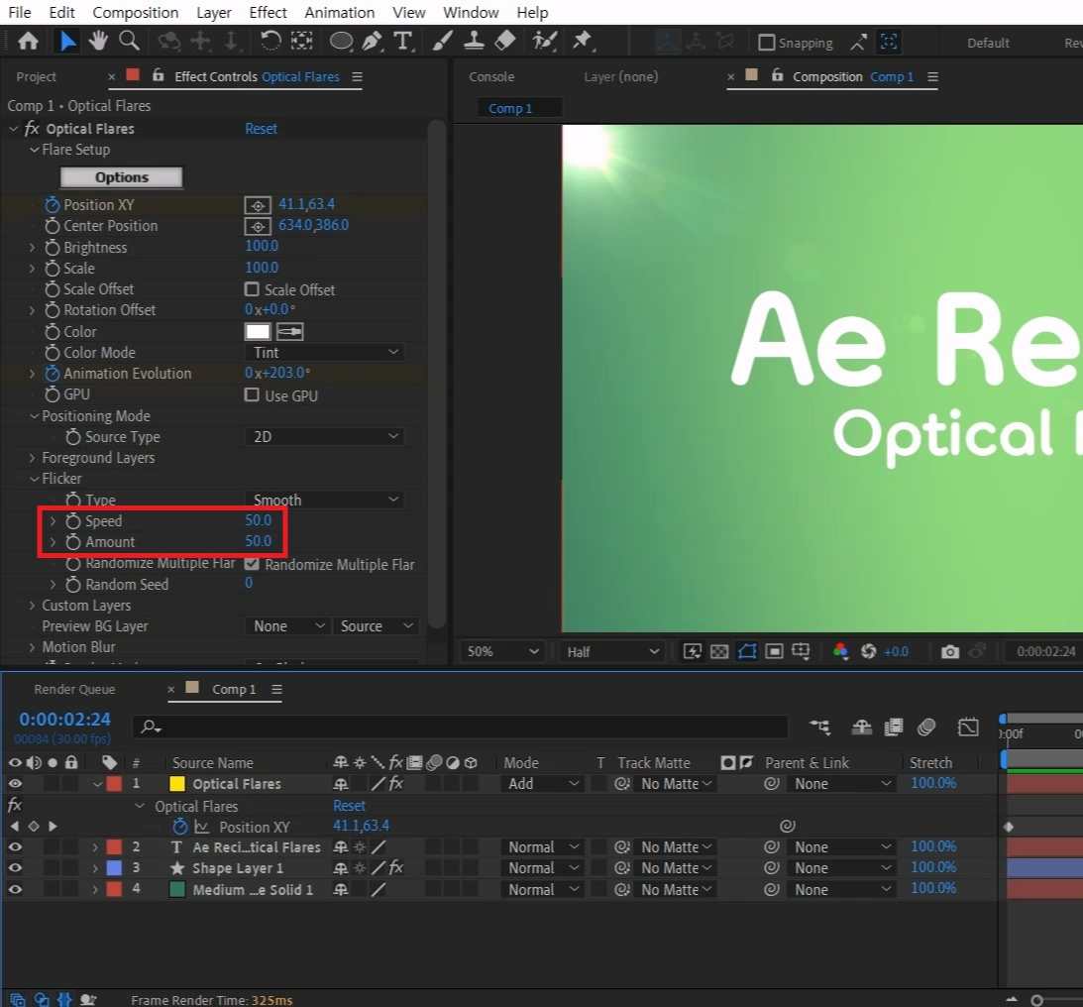Open the show channel color icon
Viewport: 1083px width, 1007px height.
pyautogui.click(x=840, y=651)
